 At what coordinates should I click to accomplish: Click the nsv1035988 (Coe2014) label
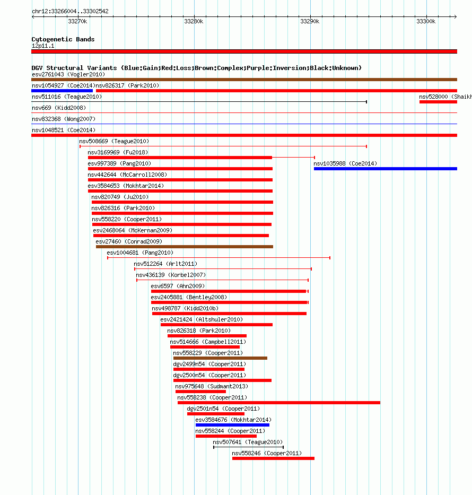click(345, 163)
